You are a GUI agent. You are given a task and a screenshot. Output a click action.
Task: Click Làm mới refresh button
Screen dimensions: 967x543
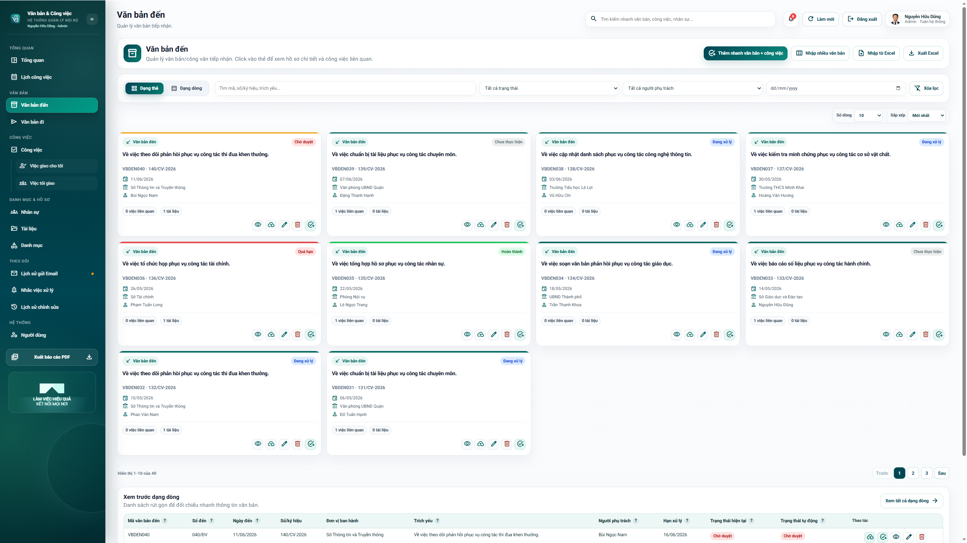point(820,19)
